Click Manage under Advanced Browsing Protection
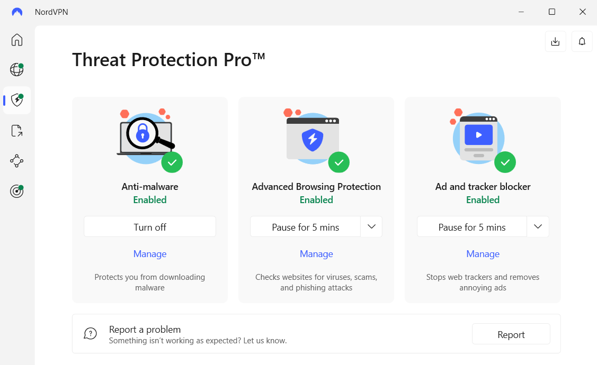The height and width of the screenshot is (365, 597). tap(316, 254)
